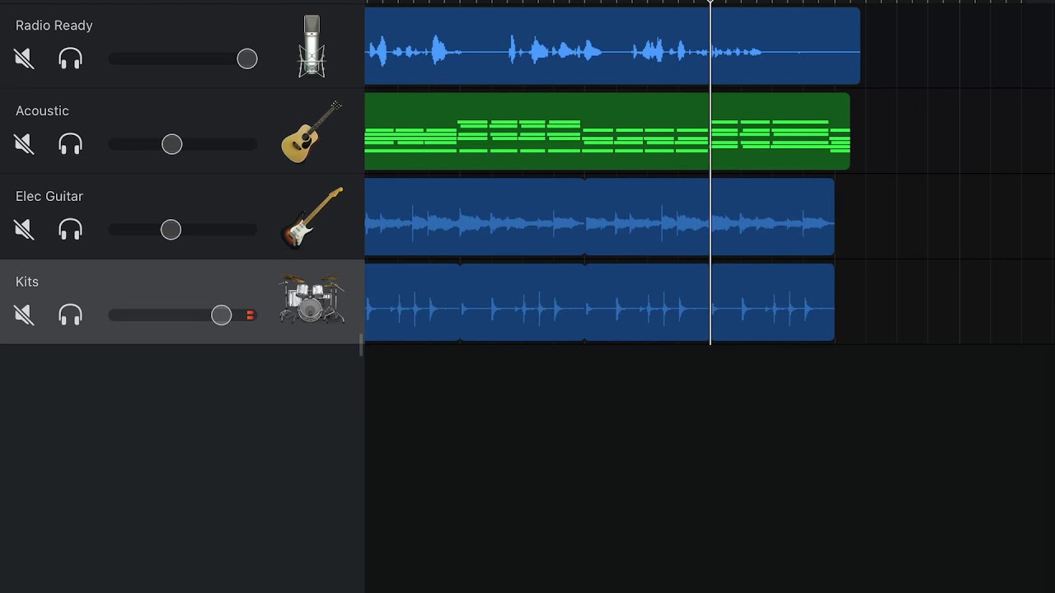Select the Kits track name
This screenshot has height=593, width=1055.
coord(27,282)
